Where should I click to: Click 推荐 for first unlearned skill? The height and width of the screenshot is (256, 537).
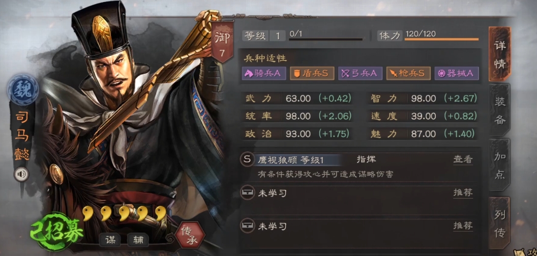click(x=463, y=193)
